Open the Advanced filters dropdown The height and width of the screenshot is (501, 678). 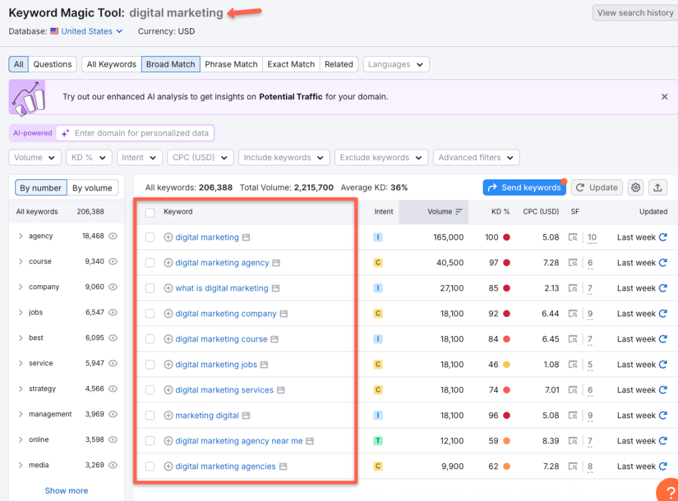tap(475, 158)
